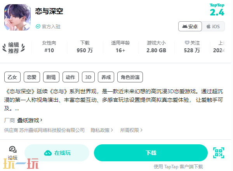The width and height of the screenshot is (233, 171).
Task: Click the TapTap logo text
Action: 217,5
